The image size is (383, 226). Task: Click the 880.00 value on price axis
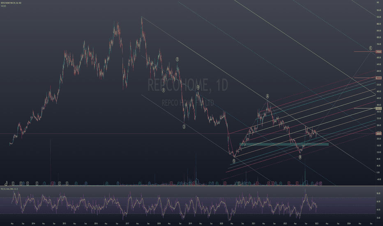(378, 24)
